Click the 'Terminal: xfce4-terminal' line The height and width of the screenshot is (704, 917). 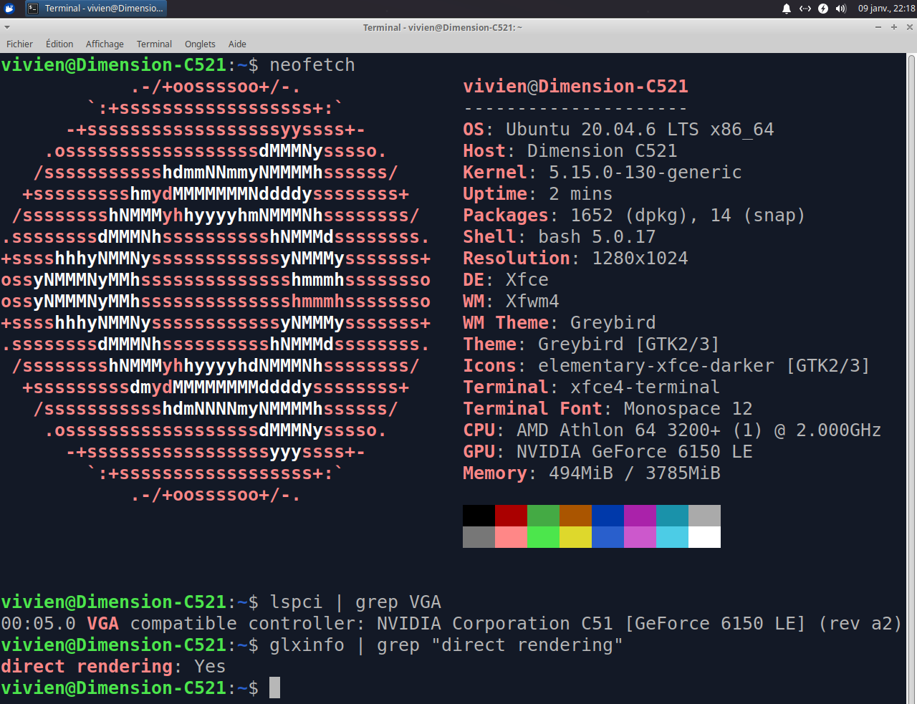(591, 387)
